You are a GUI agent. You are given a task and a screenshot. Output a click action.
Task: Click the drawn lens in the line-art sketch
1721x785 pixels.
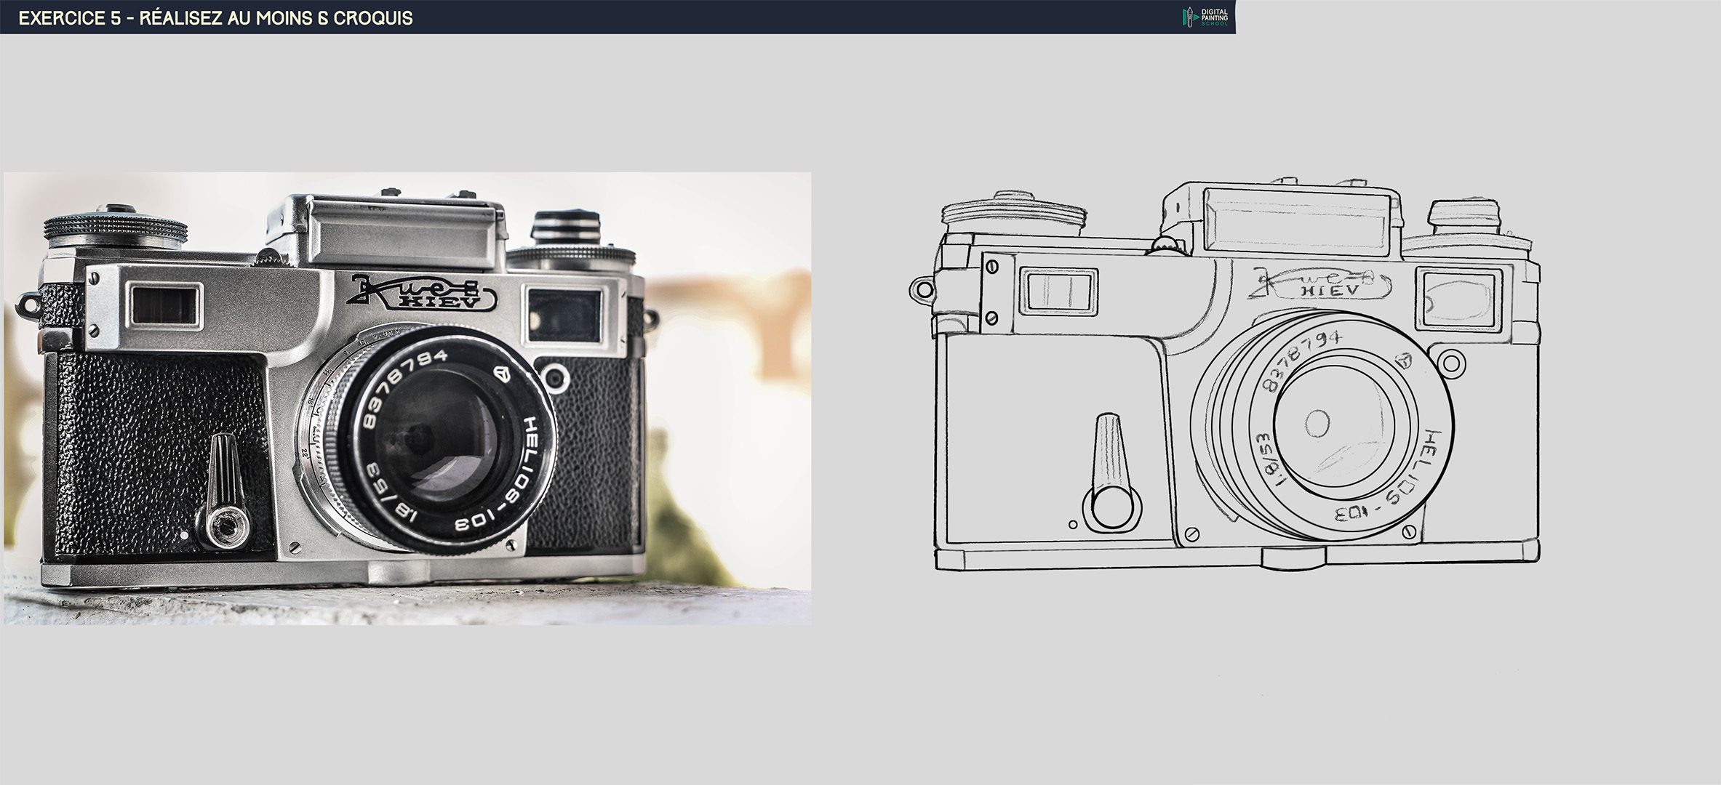tap(1322, 426)
